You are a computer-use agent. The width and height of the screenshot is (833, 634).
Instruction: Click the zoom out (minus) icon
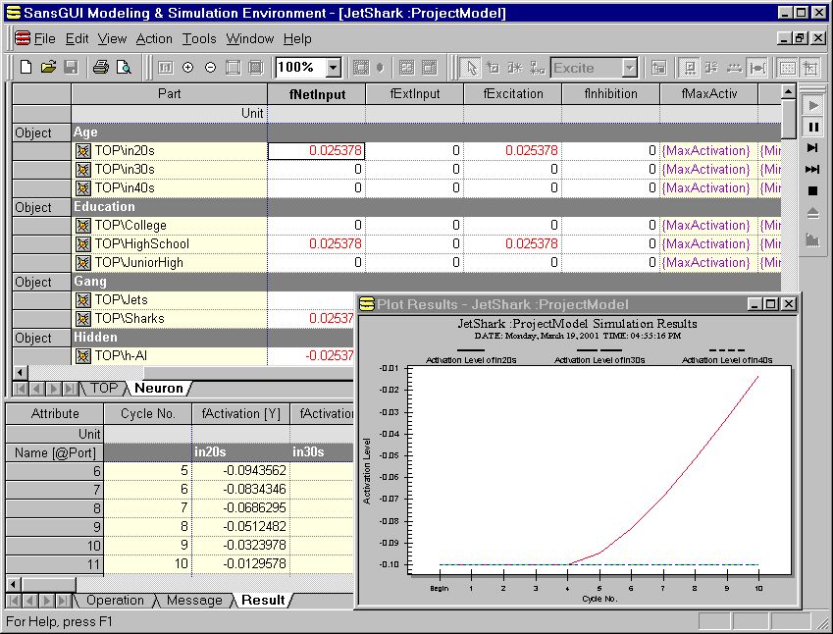point(210,68)
